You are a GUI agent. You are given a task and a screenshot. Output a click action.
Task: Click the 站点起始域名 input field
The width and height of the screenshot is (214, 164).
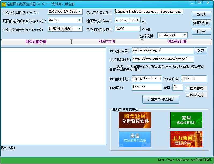click(163, 59)
